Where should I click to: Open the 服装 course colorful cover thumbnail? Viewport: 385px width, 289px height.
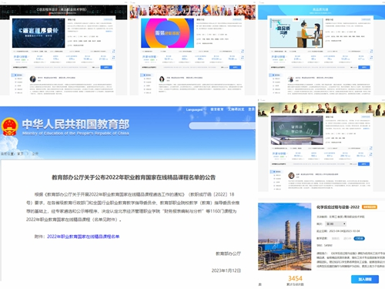(x=167, y=33)
